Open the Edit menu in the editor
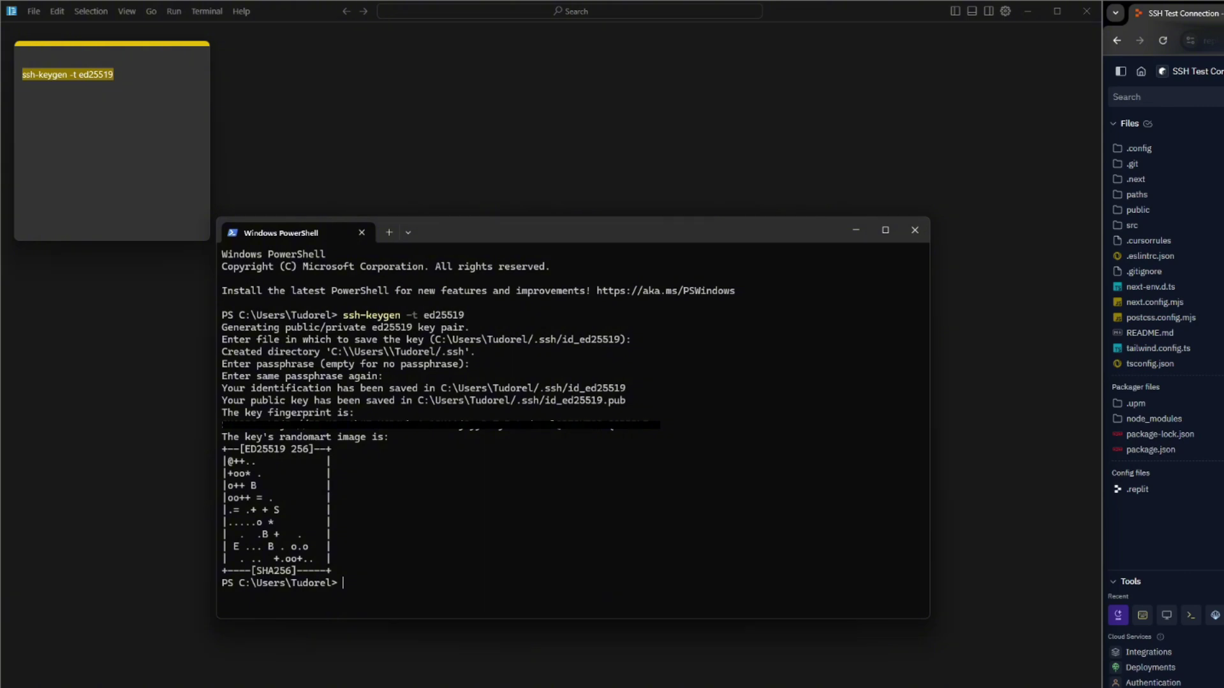Image resolution: width=1224 pixels, height=688 pixels. [57, 11]
